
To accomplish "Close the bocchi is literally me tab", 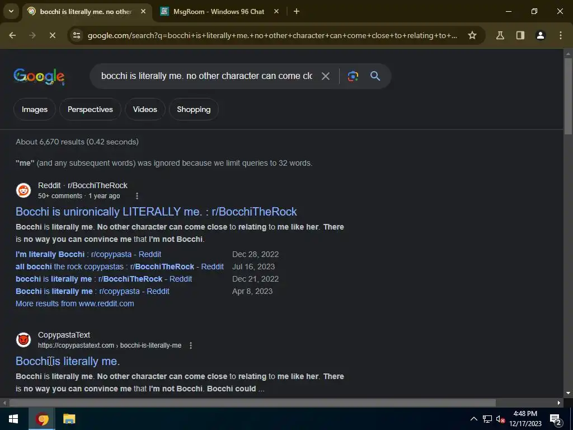I will pyautogui.click(x=143, y=12).
